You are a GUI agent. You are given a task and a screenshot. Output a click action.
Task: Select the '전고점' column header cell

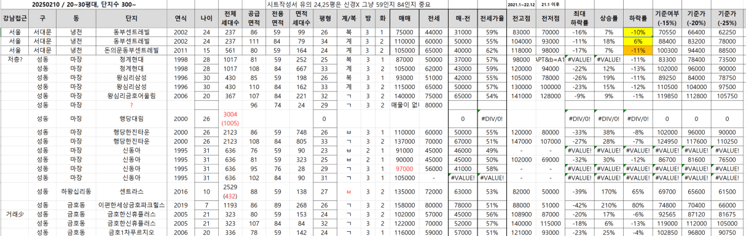[x=521, y=18]
